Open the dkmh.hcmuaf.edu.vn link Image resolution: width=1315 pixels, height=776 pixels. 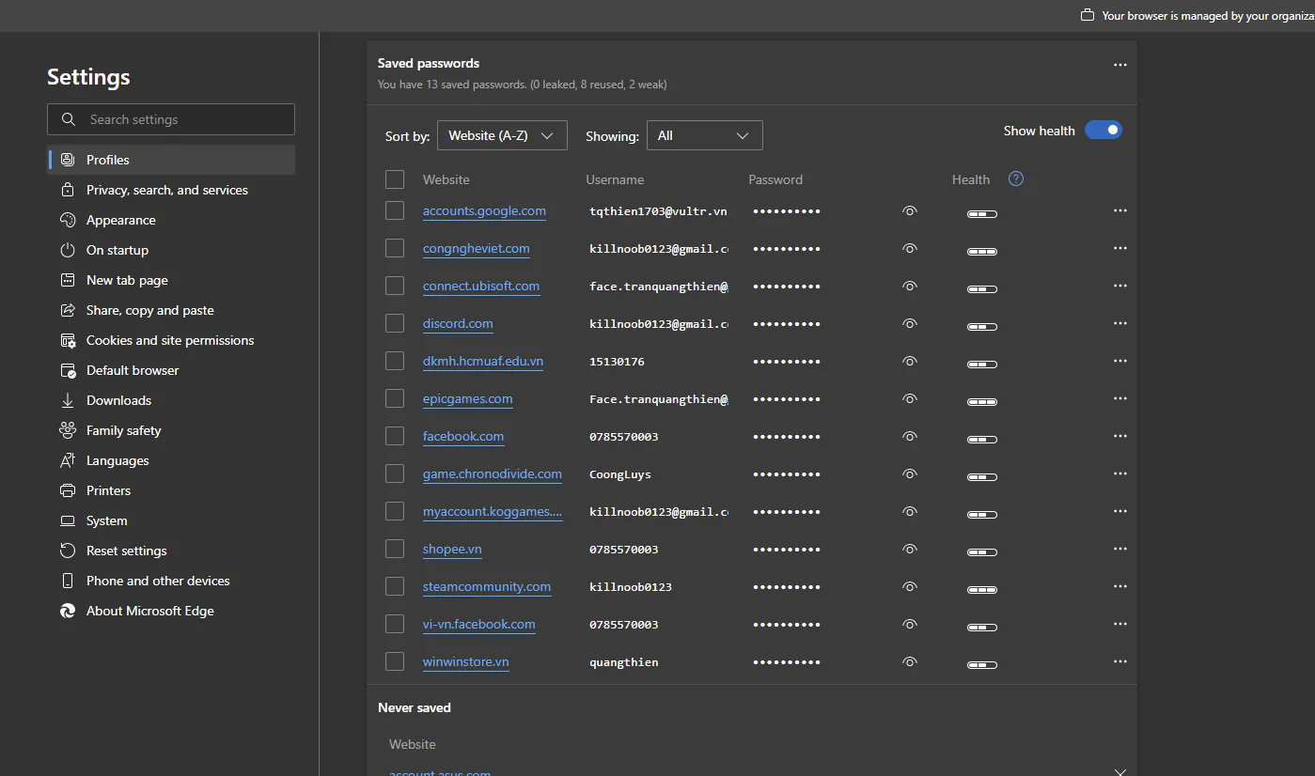pyautogui.click(x=483, y=362)
